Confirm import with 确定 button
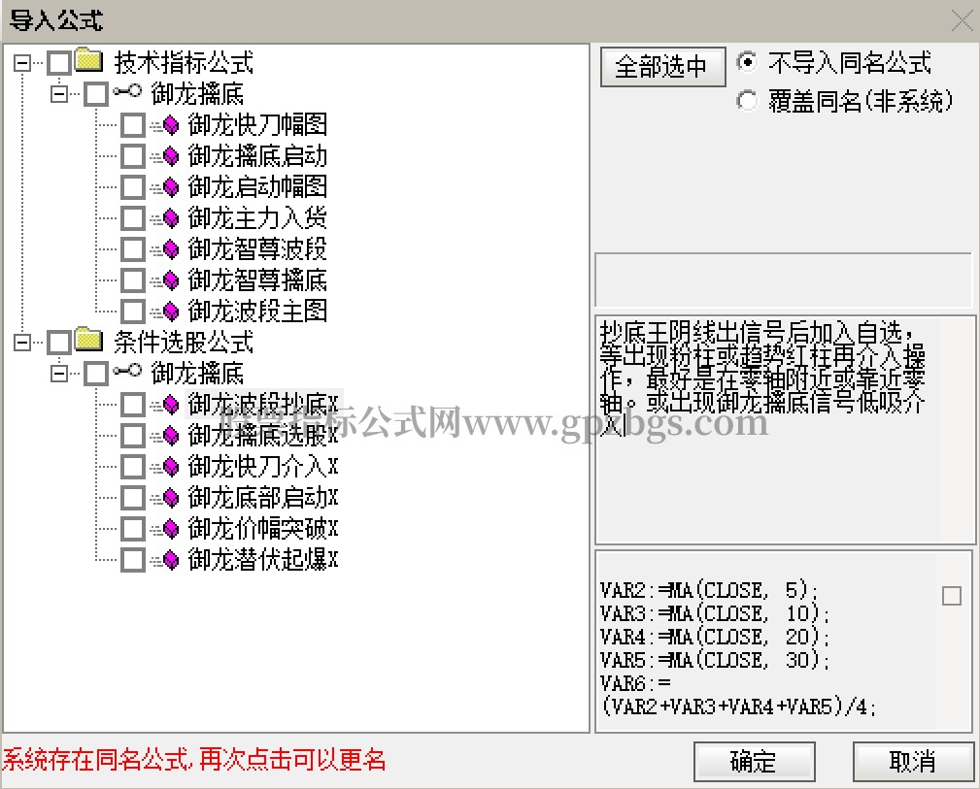Image resolution: width=980 pixels, height=789 pixels. pyautogui.click(x=753, y=761)
